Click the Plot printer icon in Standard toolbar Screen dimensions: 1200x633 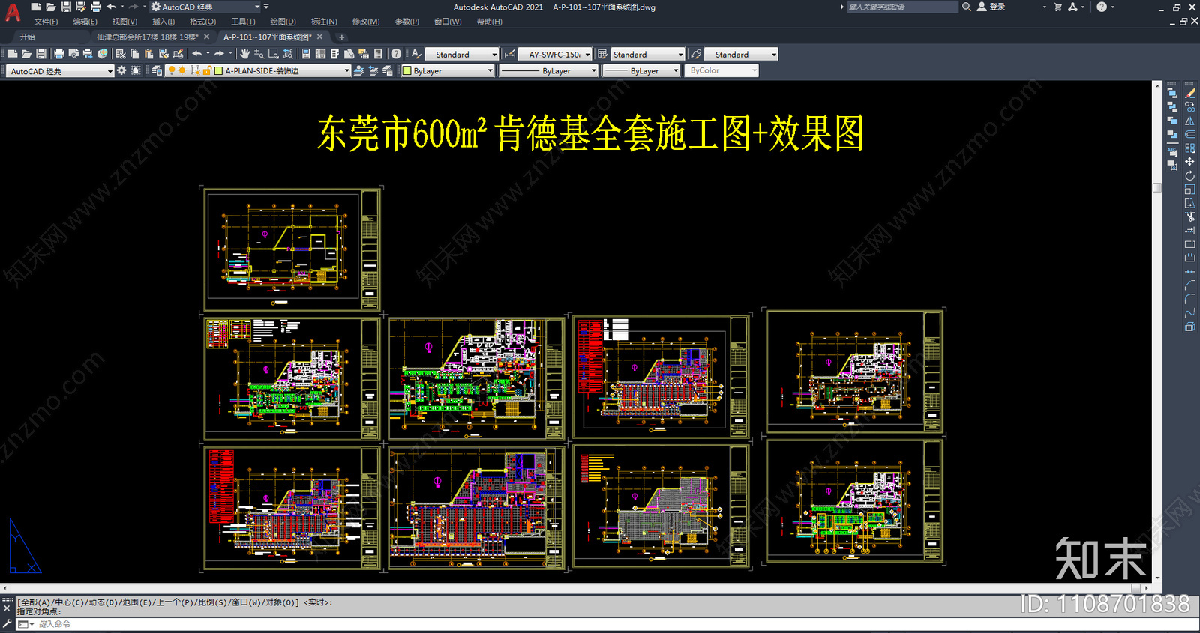click(59, 54)
